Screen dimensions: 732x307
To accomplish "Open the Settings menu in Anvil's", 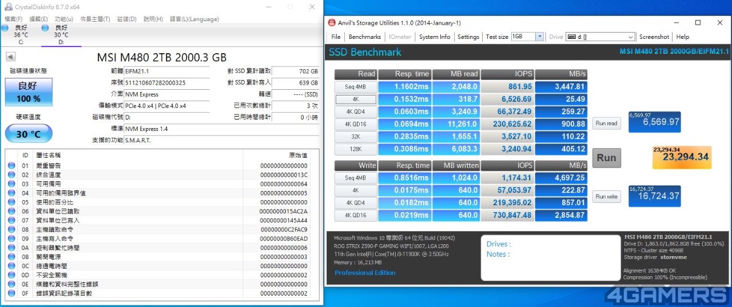I will coord(468,37).
